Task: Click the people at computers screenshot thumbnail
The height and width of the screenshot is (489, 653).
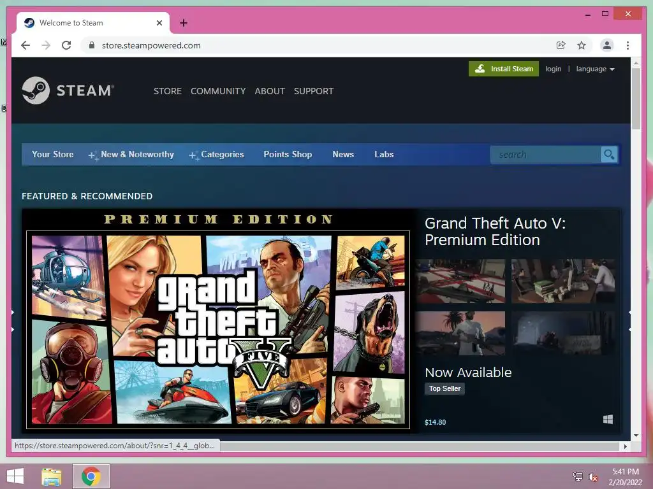Action: pos(563,281)
